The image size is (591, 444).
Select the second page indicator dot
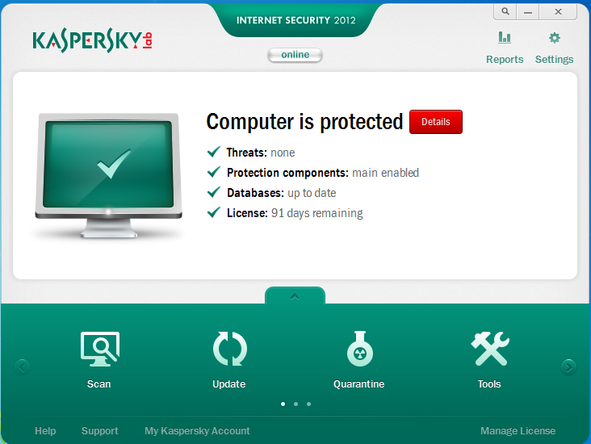click(x=295, y=404)
